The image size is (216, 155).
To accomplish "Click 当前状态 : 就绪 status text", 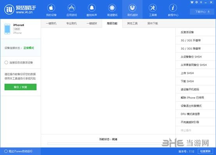I will click(x=108, y=139).
